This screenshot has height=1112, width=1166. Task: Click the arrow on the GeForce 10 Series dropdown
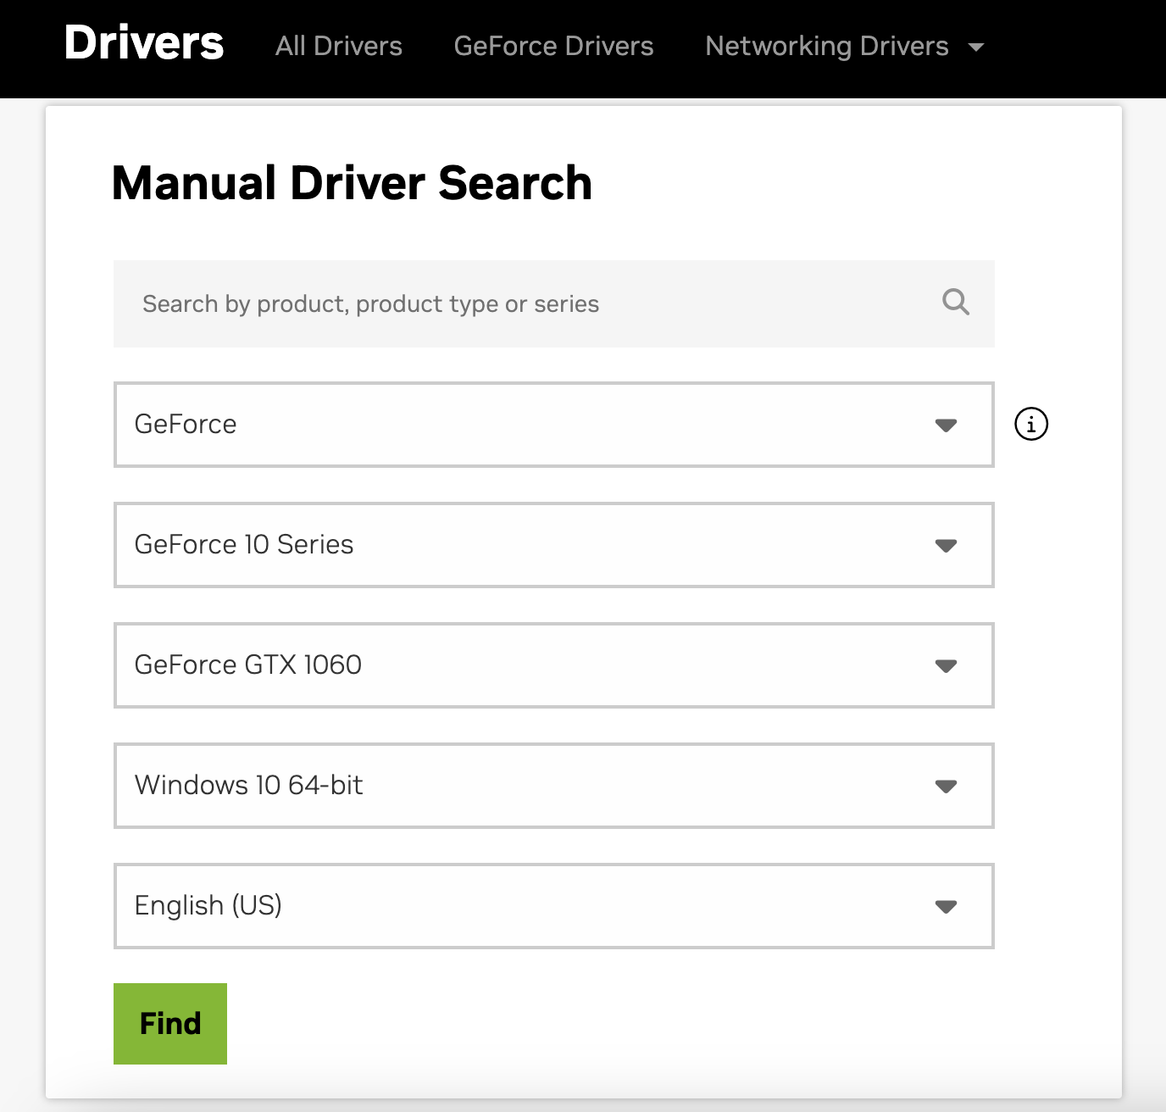(x=946, y=546)
